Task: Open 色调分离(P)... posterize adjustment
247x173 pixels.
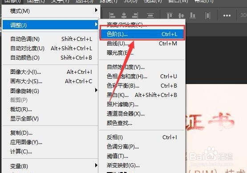Action: point(142,147)
